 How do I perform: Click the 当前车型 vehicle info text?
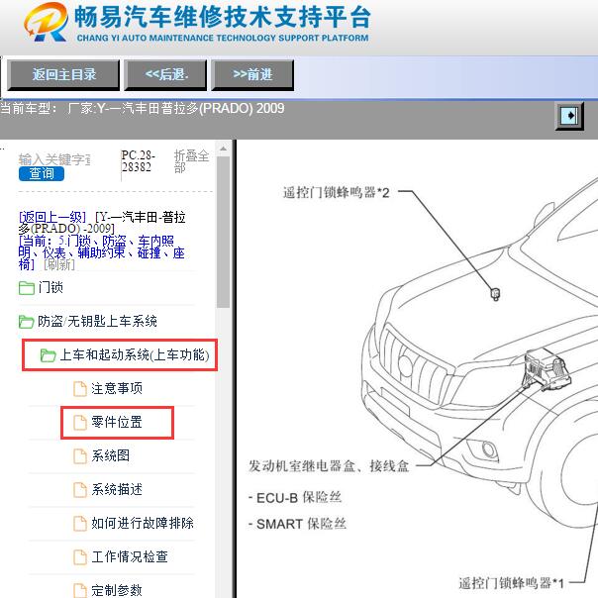[143, 108]
